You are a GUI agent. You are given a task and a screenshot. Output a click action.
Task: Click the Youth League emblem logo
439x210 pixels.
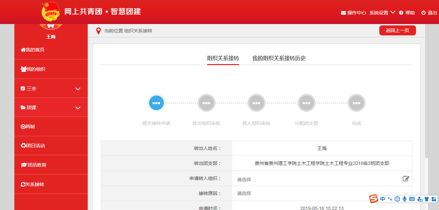coord(51,12)
